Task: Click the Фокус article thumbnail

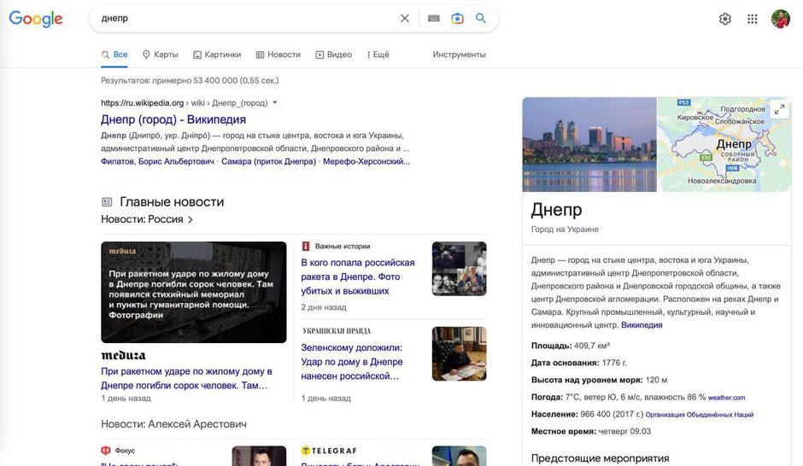Action: coord(259,456)
